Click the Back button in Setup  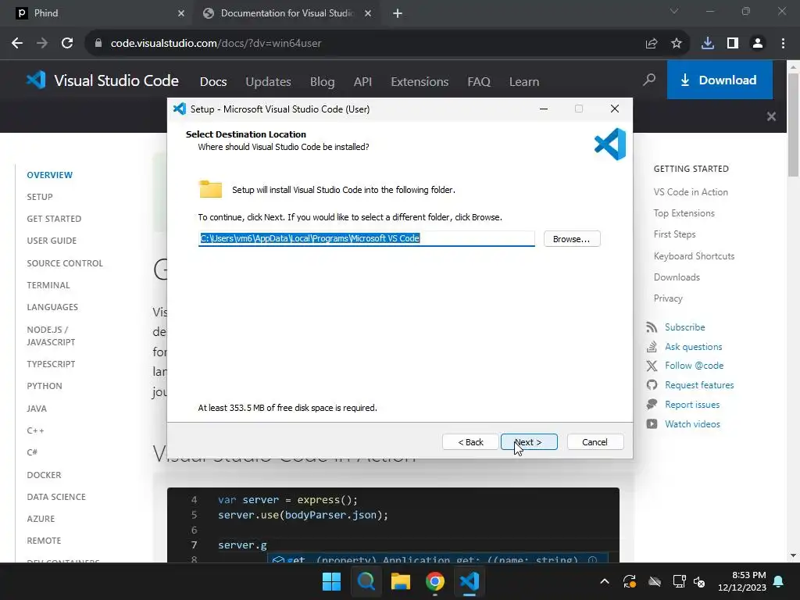pos(470,442)
